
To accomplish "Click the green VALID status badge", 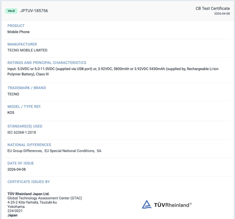I will click(11, 11).
